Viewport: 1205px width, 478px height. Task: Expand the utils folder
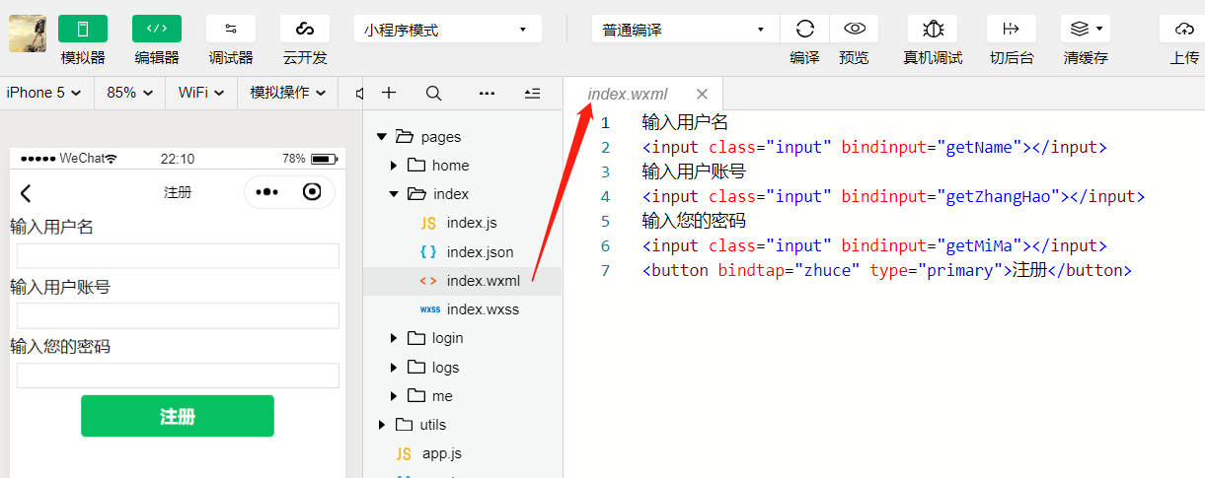pyautogui.click(x=382, y=425)
